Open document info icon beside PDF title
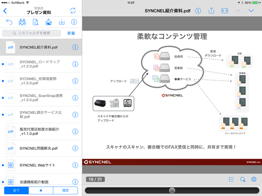The height and width of the screenshot is (196, 262). [198, 11]
